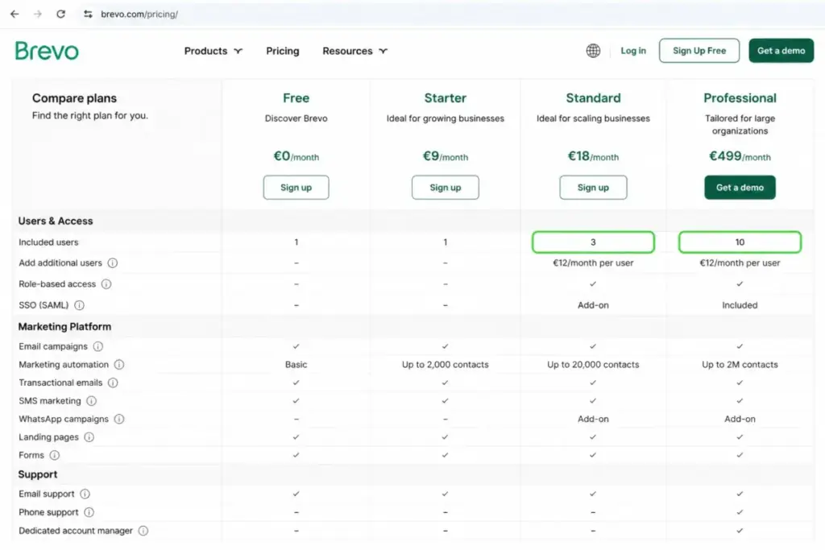Sign up for the Standard plan
This screenshot has width=825, height=550.
click(593, 187)
